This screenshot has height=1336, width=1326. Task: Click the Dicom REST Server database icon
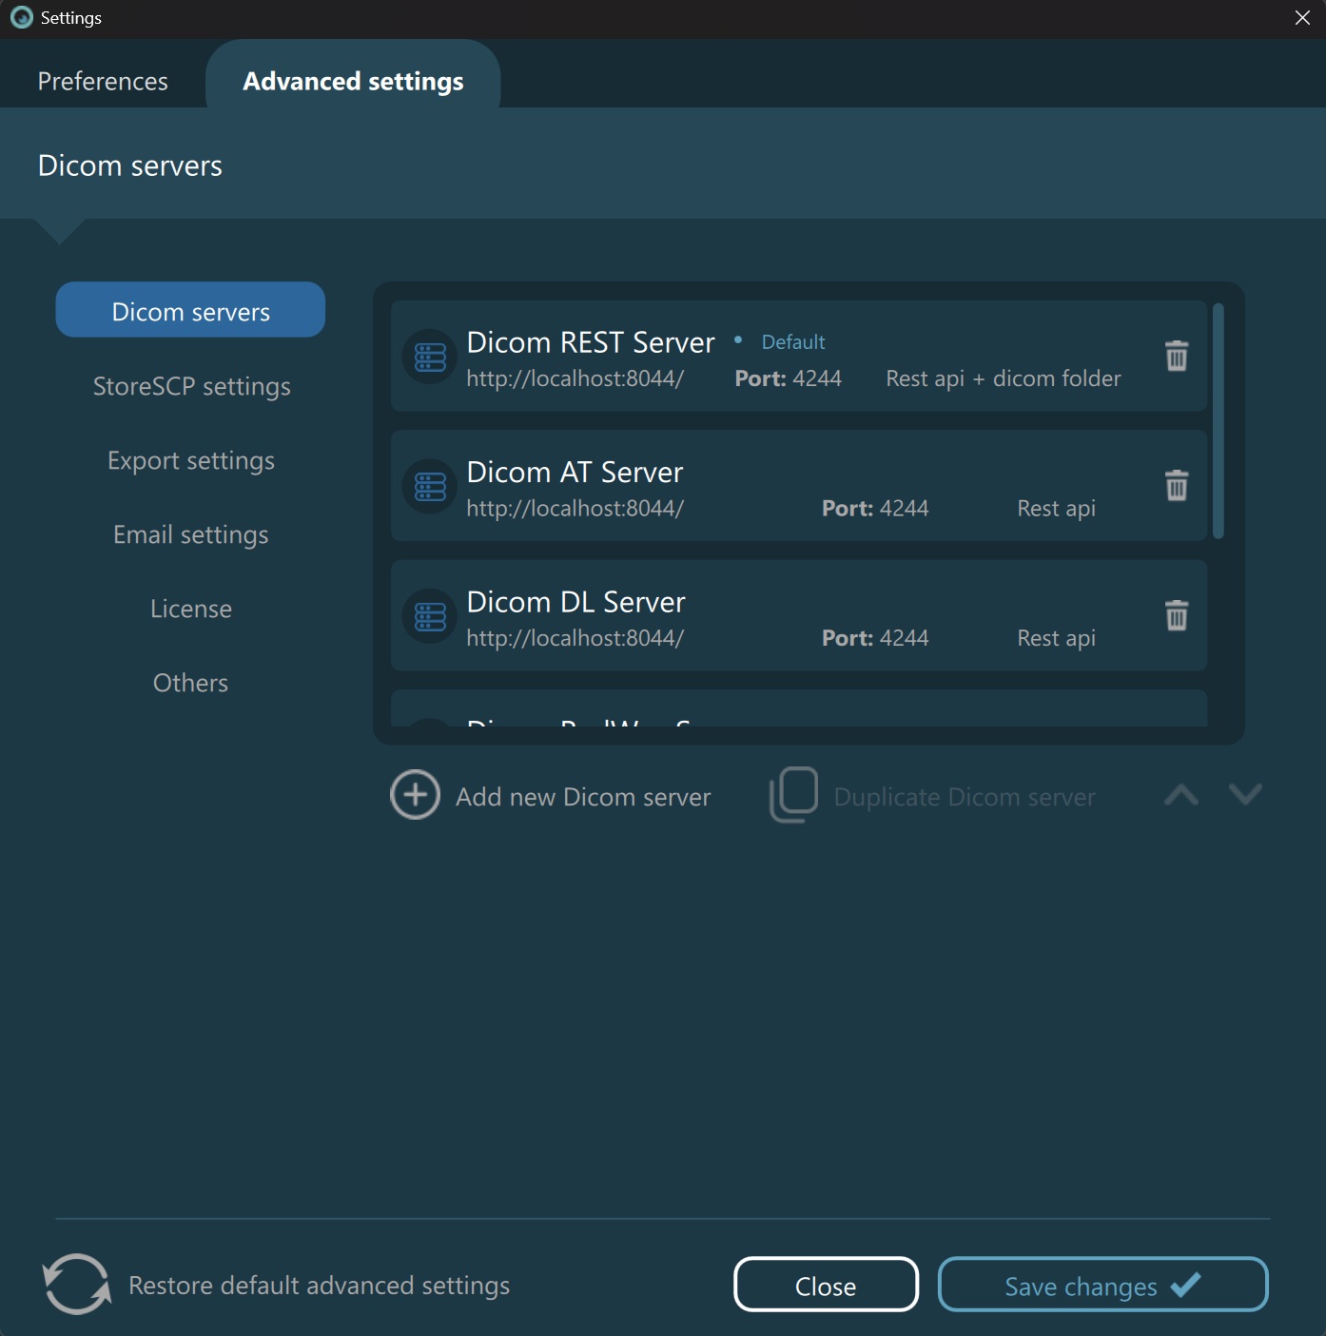pos(430,358)
